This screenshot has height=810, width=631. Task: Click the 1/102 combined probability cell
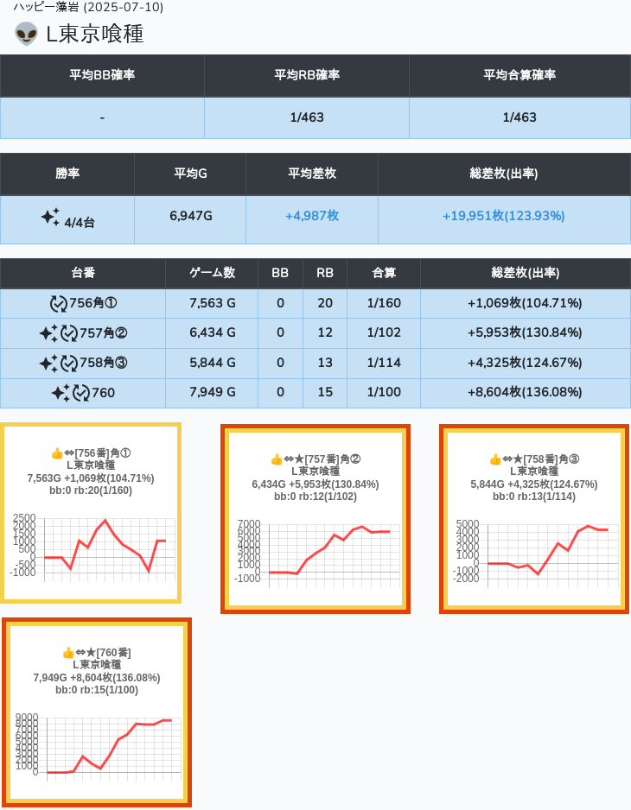pyautogui.click(x=384, y=332)
